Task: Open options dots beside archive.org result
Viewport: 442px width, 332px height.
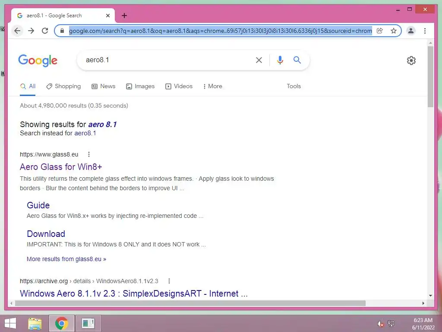Action: [169, 281]
